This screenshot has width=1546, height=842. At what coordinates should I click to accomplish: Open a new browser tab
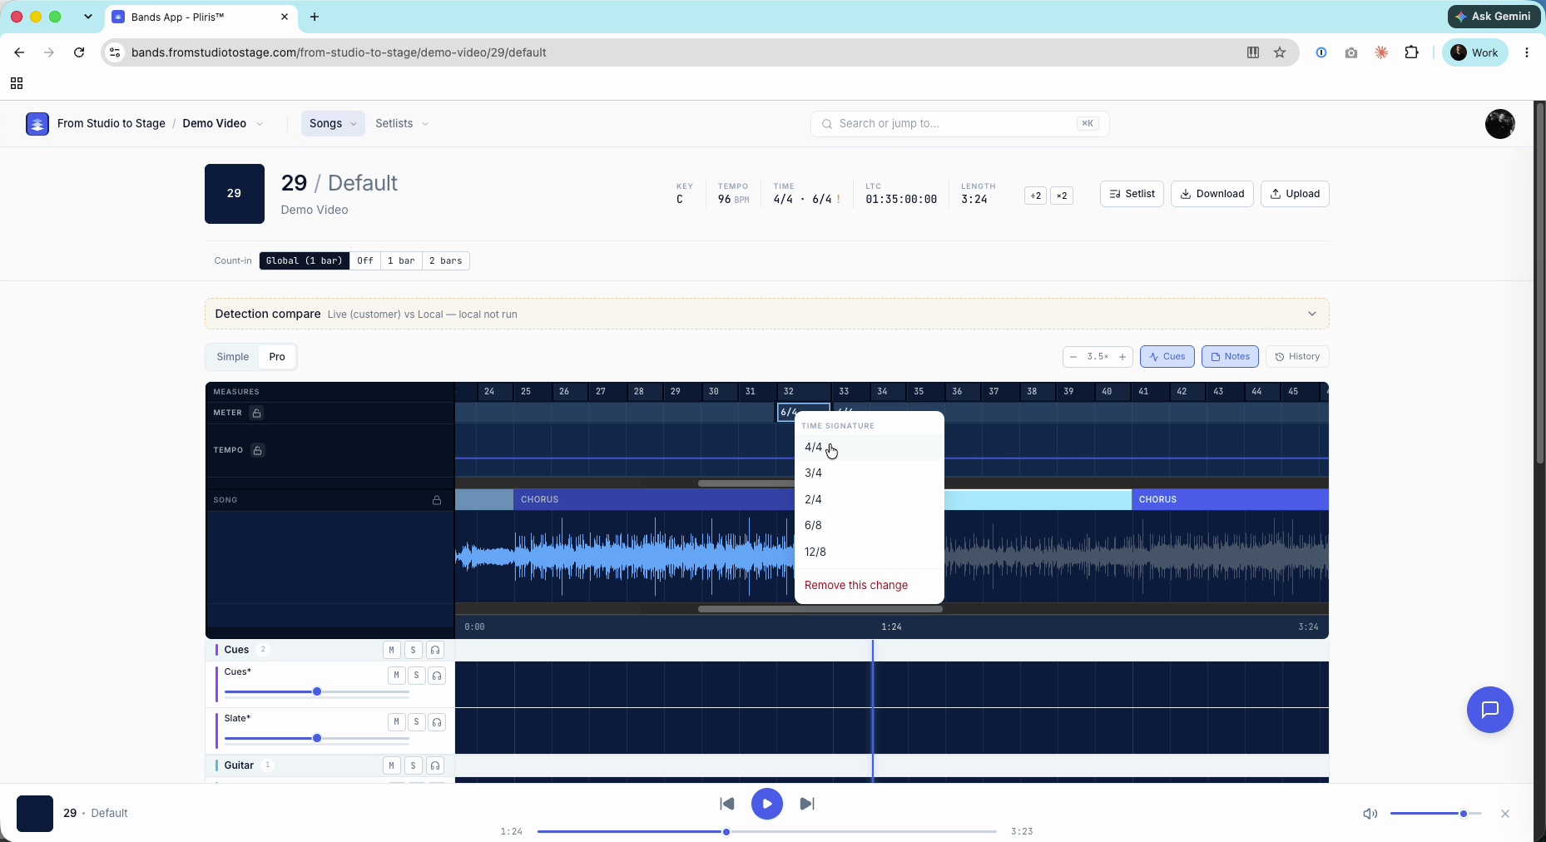coord(315,17)
